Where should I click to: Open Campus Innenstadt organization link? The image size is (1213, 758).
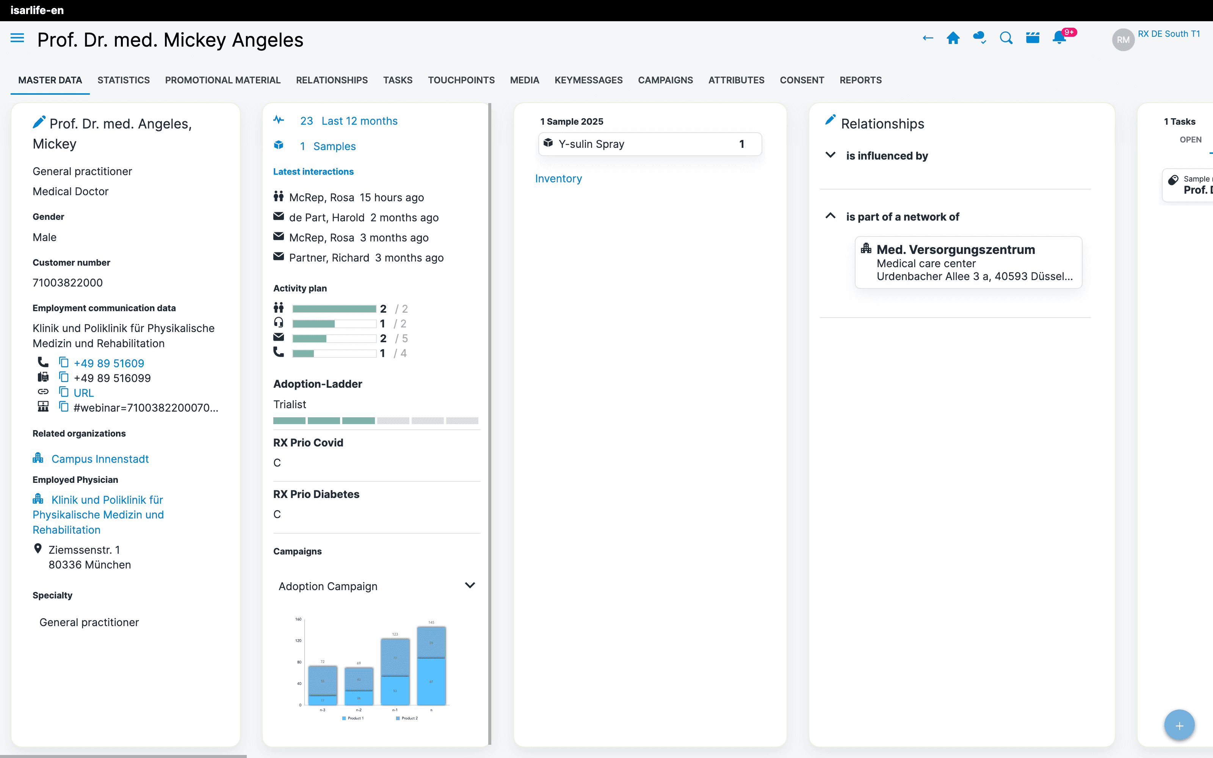[x=100, y=459]
